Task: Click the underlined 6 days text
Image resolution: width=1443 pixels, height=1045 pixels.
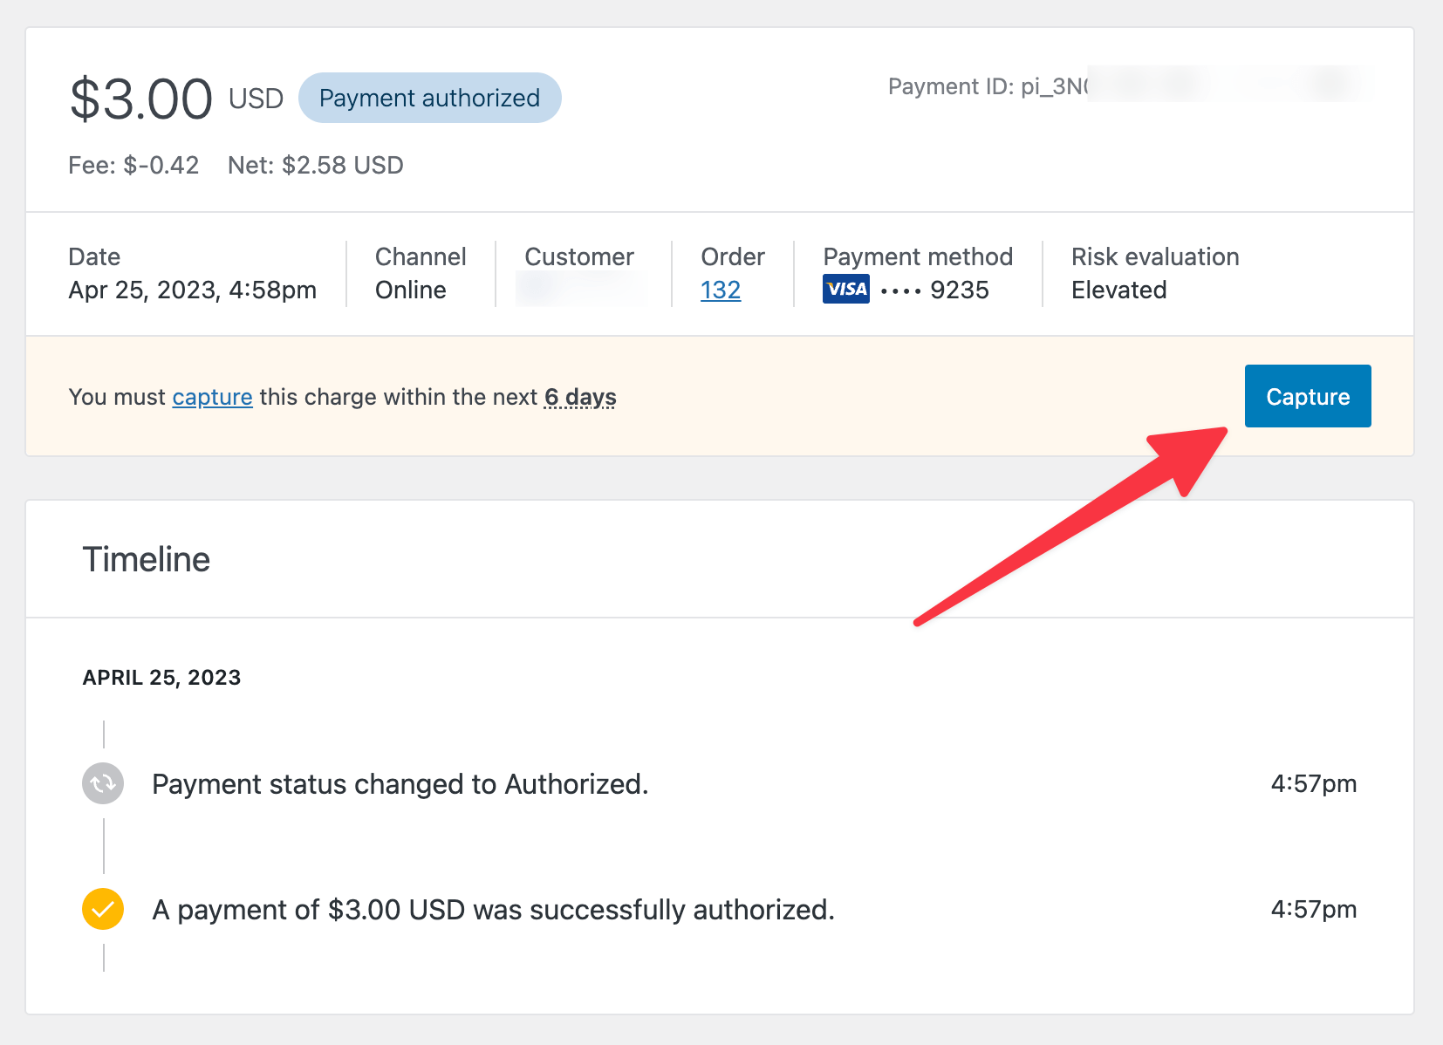Action: pos(579,397)
